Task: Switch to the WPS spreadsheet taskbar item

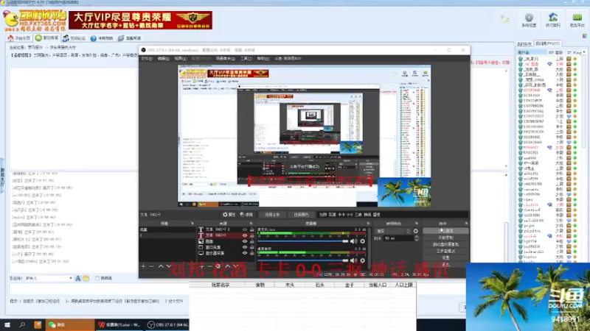Action: [119, 324]
